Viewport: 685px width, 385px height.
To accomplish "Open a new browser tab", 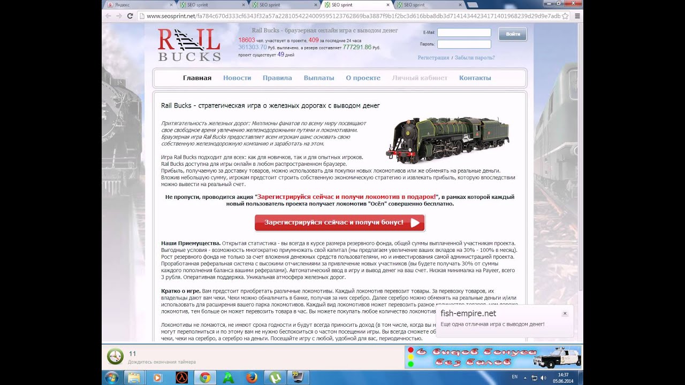I will (473, 5).
